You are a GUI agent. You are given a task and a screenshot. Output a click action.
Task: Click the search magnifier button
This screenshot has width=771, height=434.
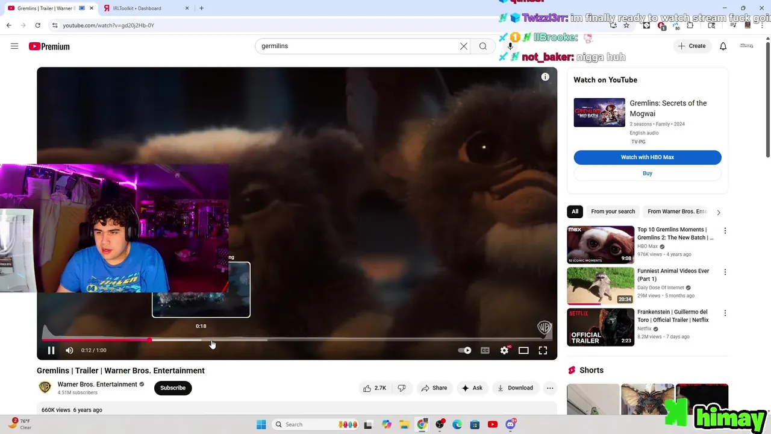coord(483,46)
